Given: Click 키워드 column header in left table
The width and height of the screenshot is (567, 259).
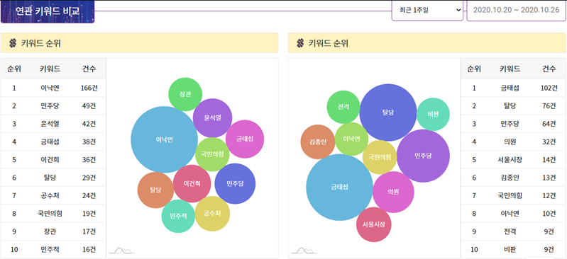Looking at the screenshot, I should [50, 69].
